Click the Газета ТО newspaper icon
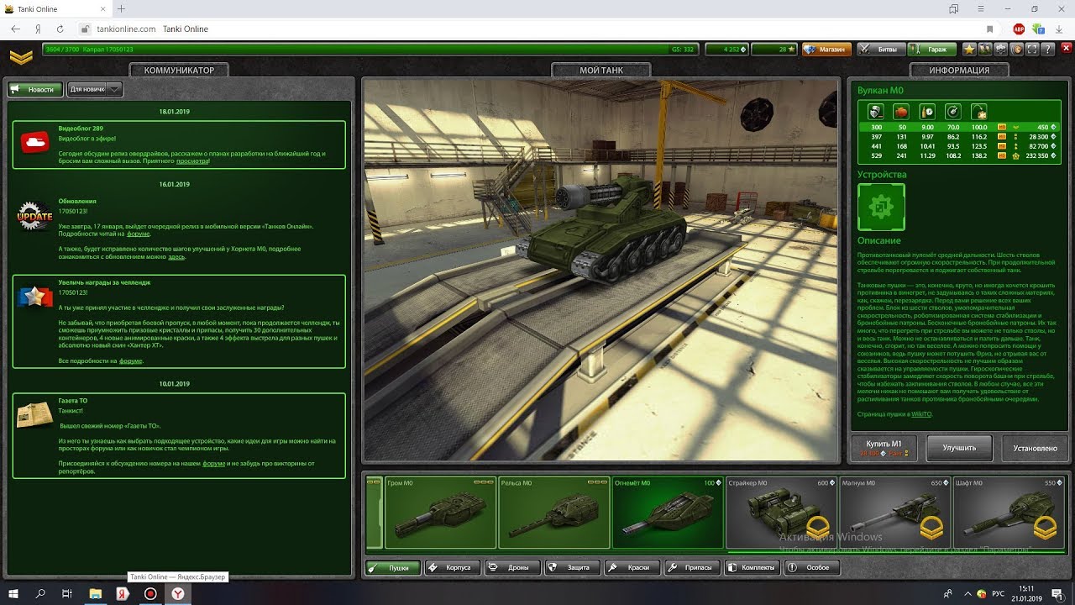The image size is (1075, 605). [x=35, y=414]
